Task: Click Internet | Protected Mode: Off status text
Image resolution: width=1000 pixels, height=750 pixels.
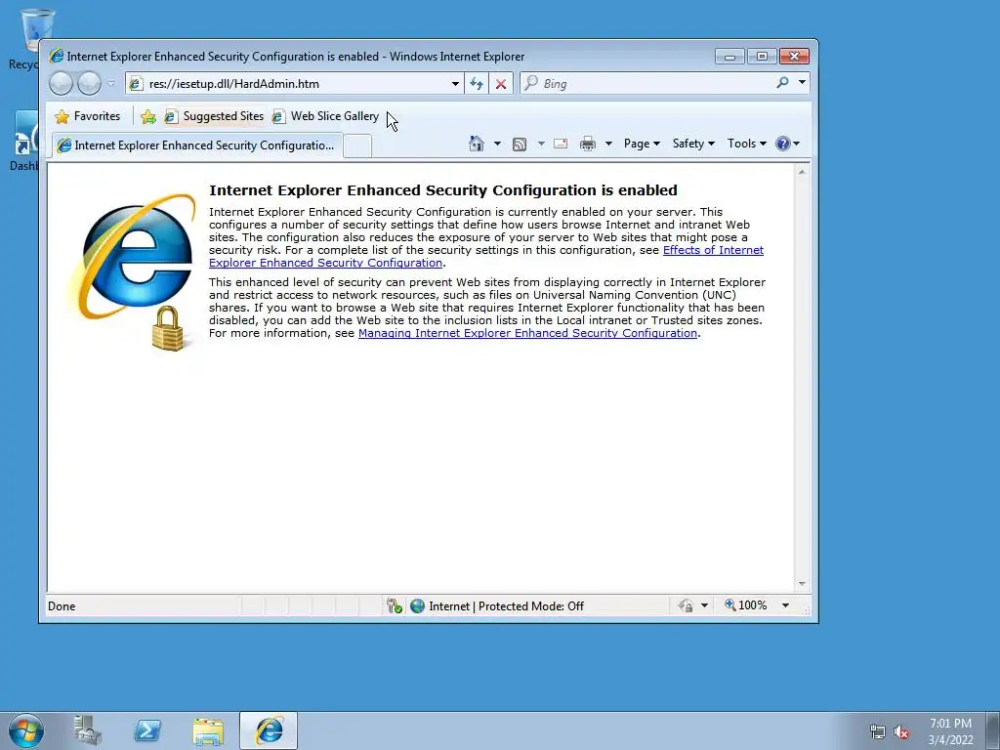Action: pos(507,605)
